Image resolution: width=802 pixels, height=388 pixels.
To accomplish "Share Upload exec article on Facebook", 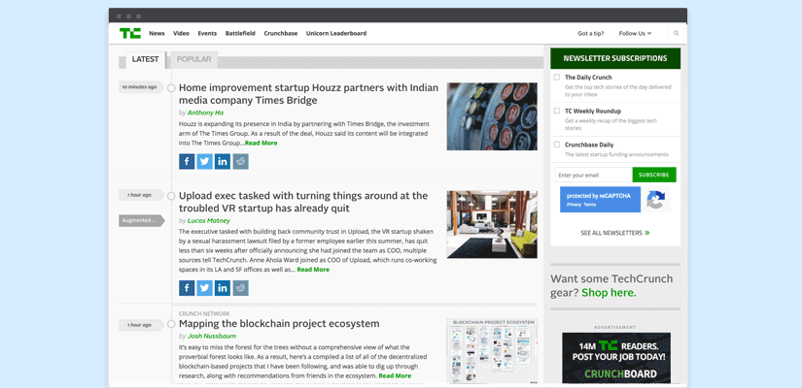I will point(187,288).
